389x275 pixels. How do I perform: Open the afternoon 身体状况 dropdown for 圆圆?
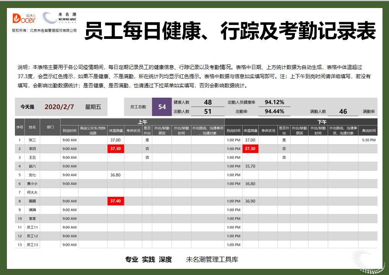click(268, 201)
